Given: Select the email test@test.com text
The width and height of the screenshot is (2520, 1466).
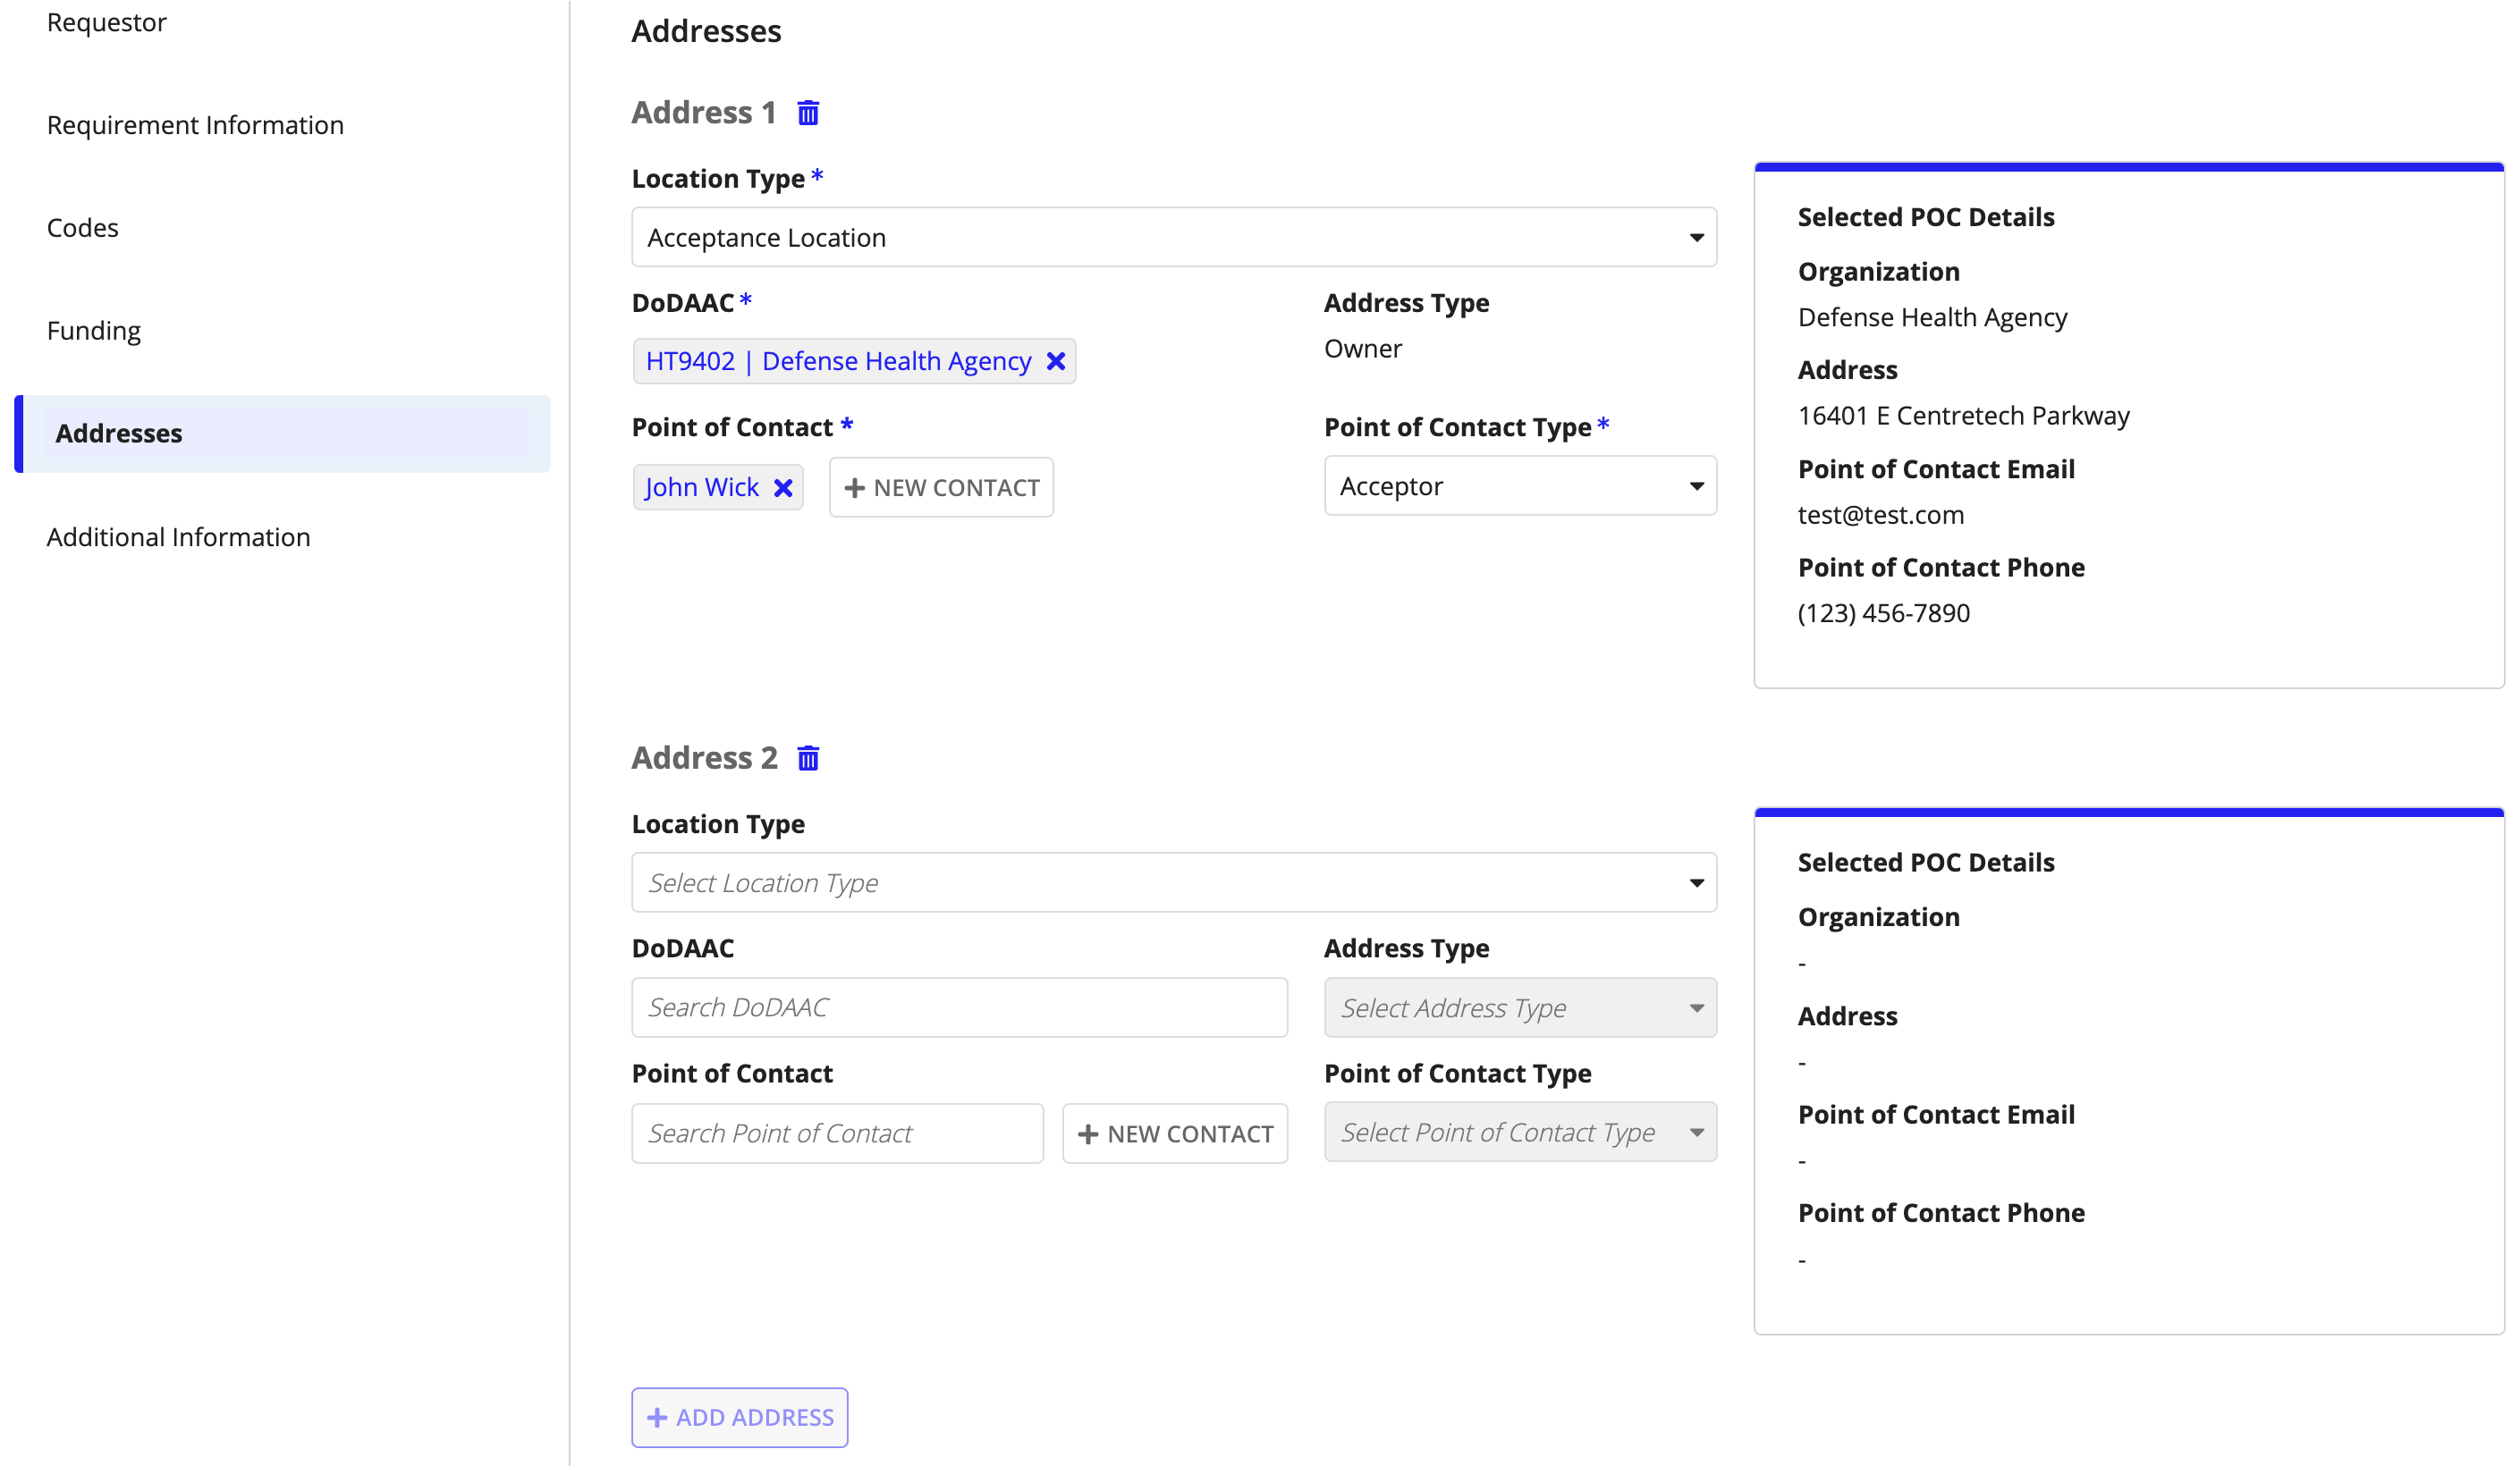Looking at the screenshot, I should pyautogui.click(x=1881, y=516).
